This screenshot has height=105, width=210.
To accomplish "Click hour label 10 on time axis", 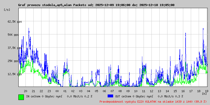I will [x=136, y=91].
